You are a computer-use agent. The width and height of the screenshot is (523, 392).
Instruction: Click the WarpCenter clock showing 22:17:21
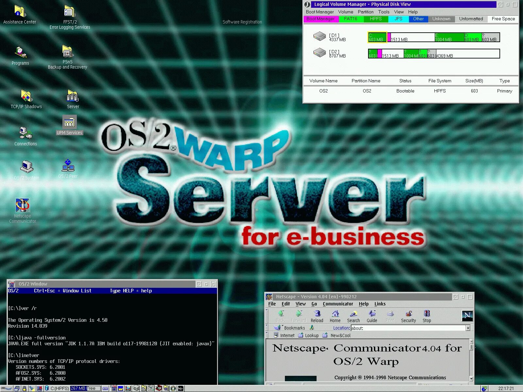point(506,388)
